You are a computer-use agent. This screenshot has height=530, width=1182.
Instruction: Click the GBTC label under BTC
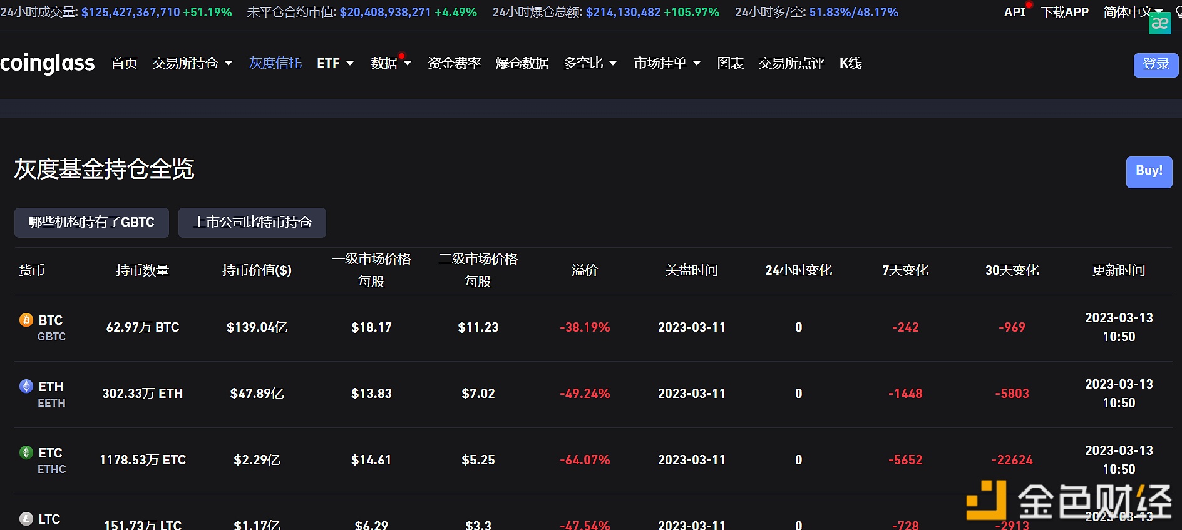(51, 337)
